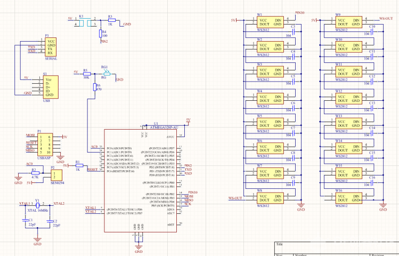Select the W1 WS2812 LED component

[x=270, y=22]
